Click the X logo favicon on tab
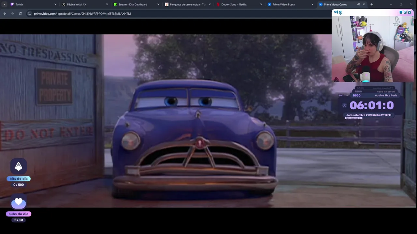This screenshot has width=417, height=234. coord(64,5)
